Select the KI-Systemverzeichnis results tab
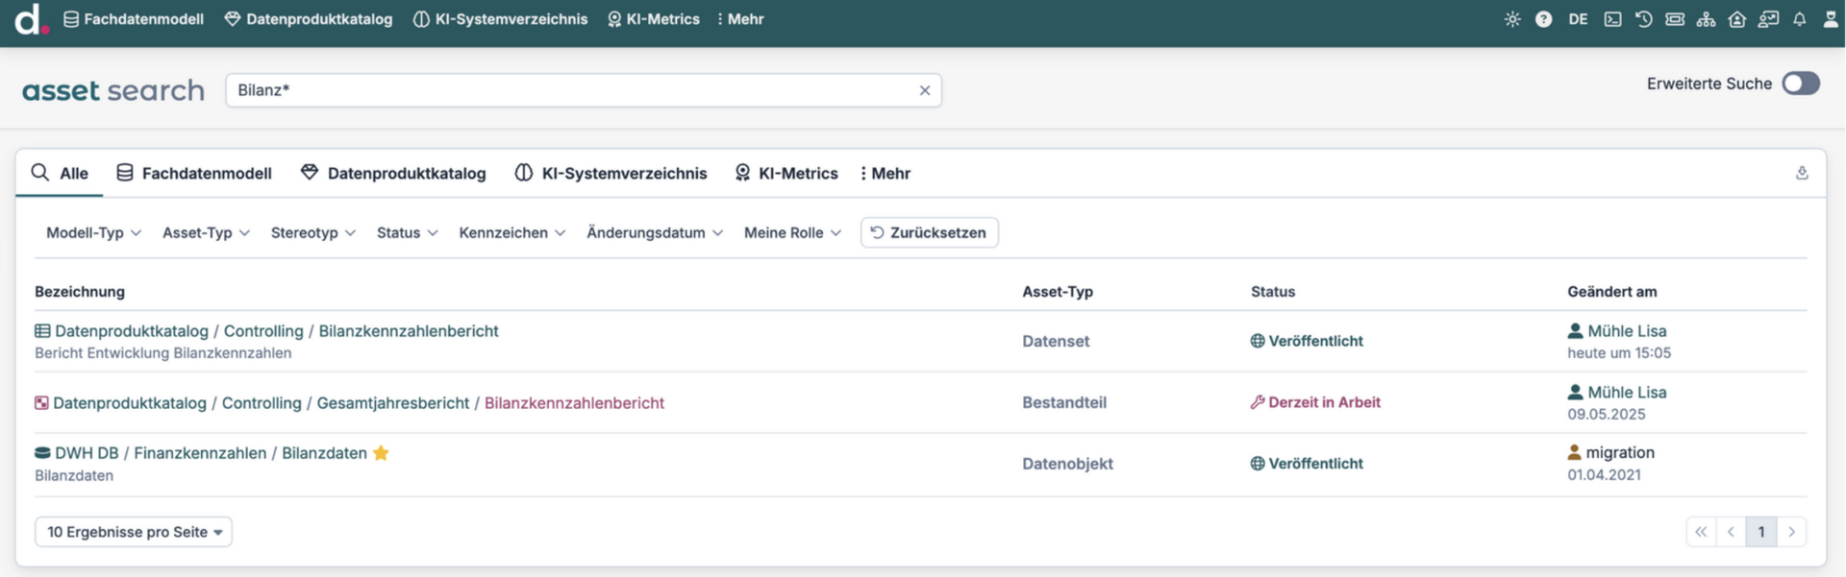This screenshot has width=1846, height=577. point(611,173)
